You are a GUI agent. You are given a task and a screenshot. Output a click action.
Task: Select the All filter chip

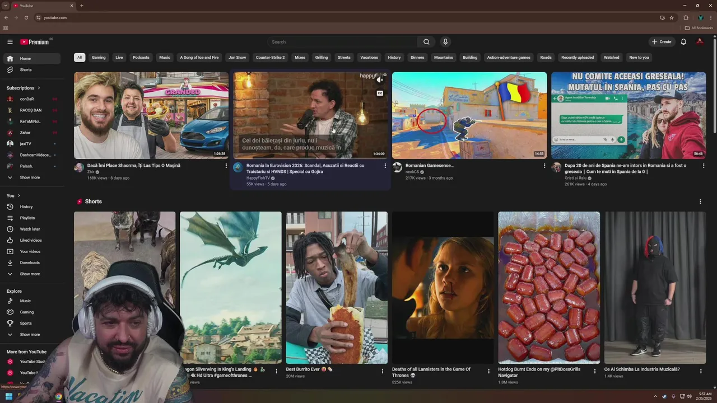coord(80,58)
